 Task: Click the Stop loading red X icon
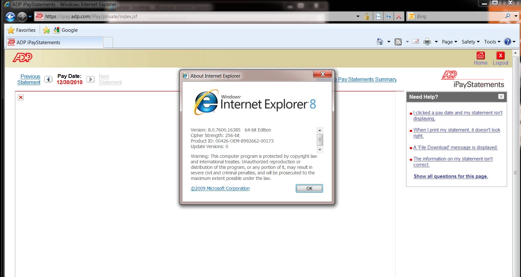point(399,16)
